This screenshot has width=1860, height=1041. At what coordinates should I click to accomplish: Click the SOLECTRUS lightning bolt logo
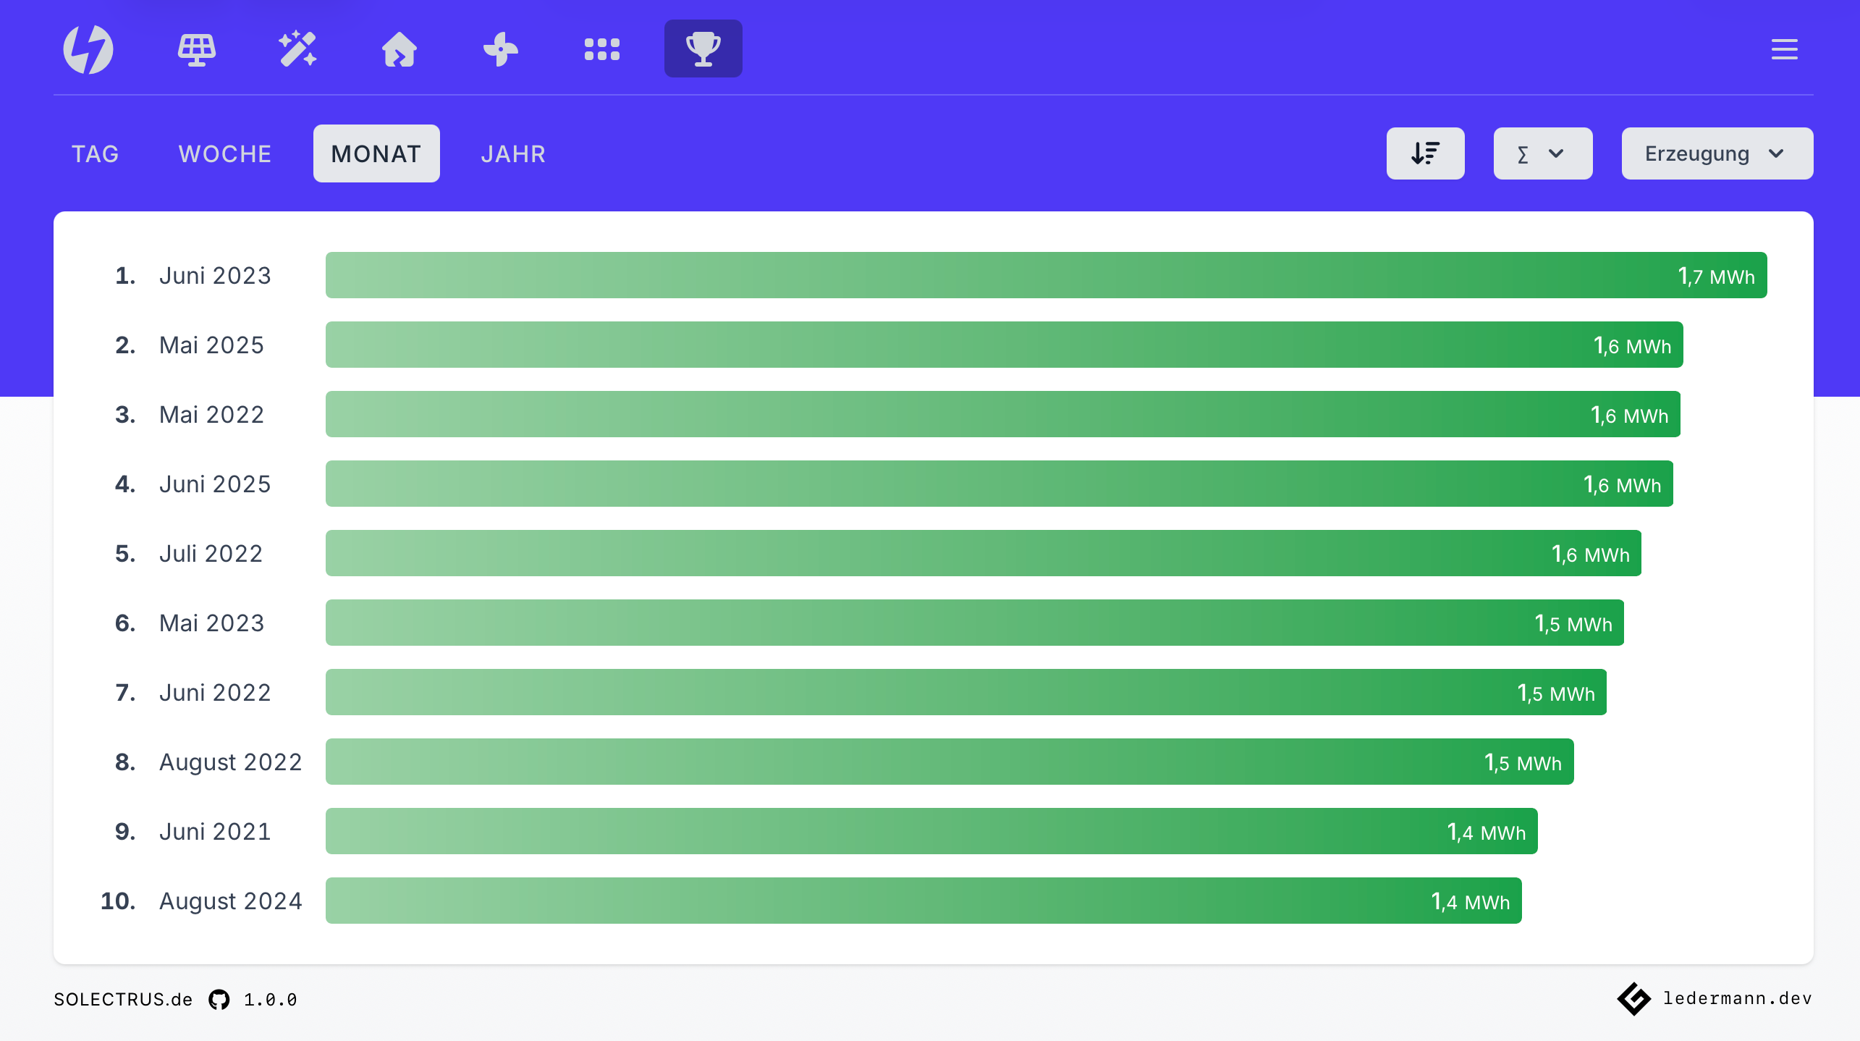pyautogui.click(x=89, y=49)
